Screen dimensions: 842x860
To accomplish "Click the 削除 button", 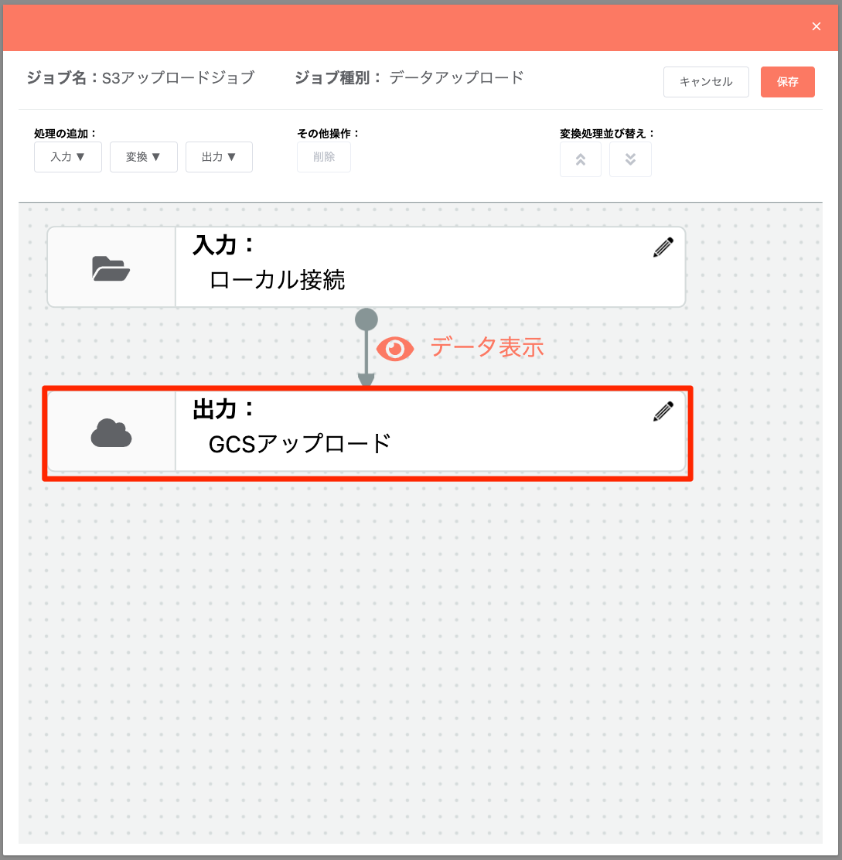I will point(324,157).
